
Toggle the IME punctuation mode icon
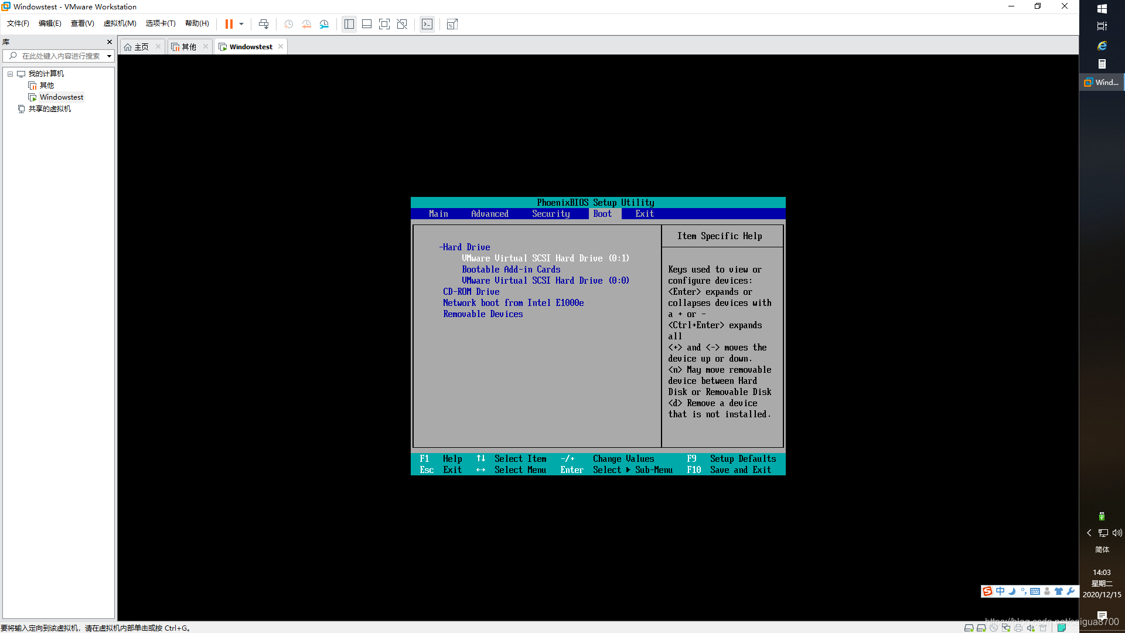tap(1024, 591)
